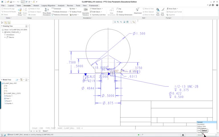Undo the last action
Viewport: 219px width, 137px height.
pos(14,2)
